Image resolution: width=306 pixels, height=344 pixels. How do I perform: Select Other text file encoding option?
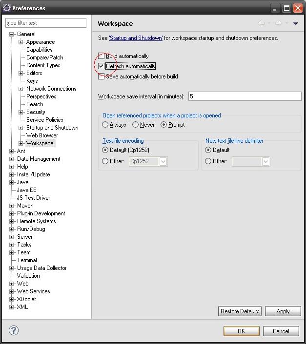pyautogui.click(x=105, y=161)
